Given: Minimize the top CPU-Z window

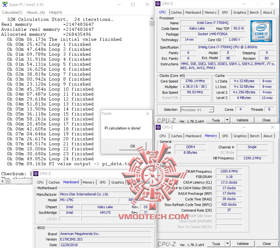Looking at the screenshot, I should click(244, 3).
